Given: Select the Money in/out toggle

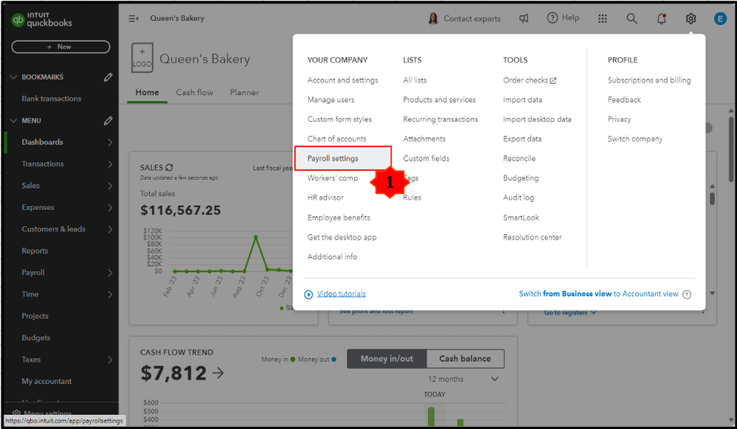Looking at the screenshot, I should 387,358.
